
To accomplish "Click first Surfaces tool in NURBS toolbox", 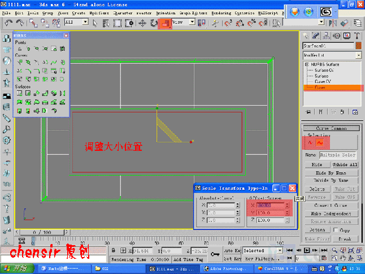I will click(20, 94).
